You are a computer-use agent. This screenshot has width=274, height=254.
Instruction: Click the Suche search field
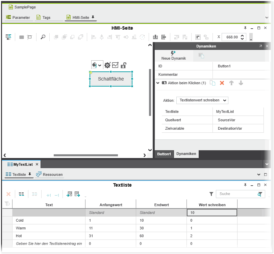coord(237,194)
